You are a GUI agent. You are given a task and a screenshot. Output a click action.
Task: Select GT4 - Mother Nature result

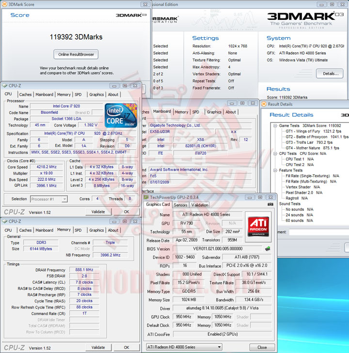coord(312,148)
